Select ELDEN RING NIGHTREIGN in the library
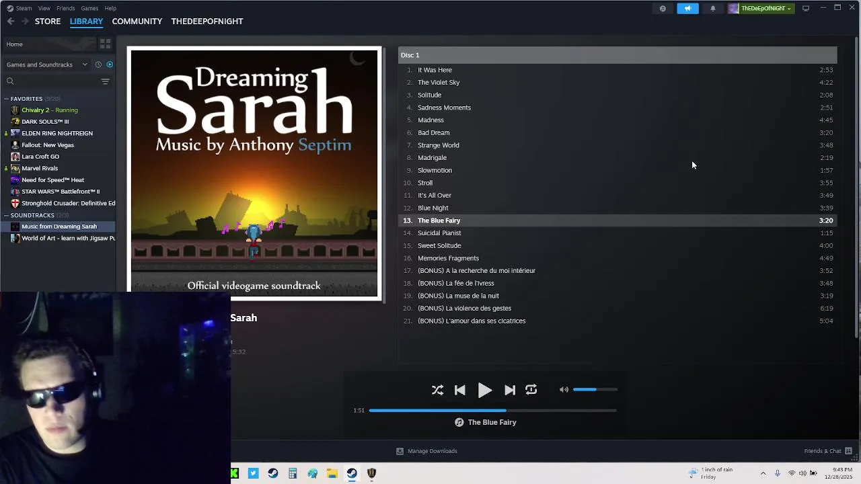Screen dimensions: 861x484 [x=58, y=133]
